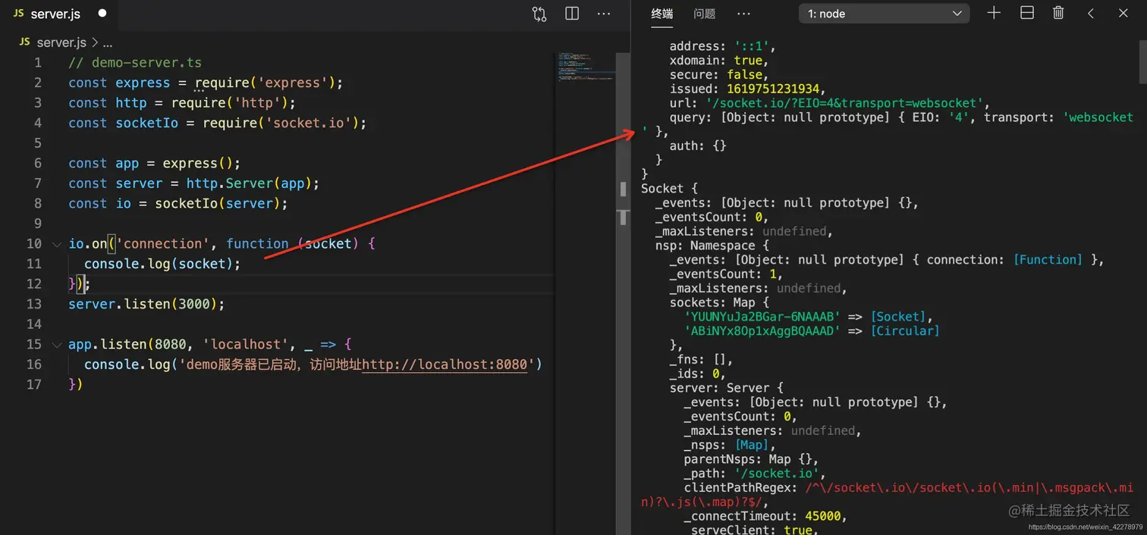Show more panel tabs via the ellipsis
This screenshot has width=1147, height=535.
tap(743, 14)
